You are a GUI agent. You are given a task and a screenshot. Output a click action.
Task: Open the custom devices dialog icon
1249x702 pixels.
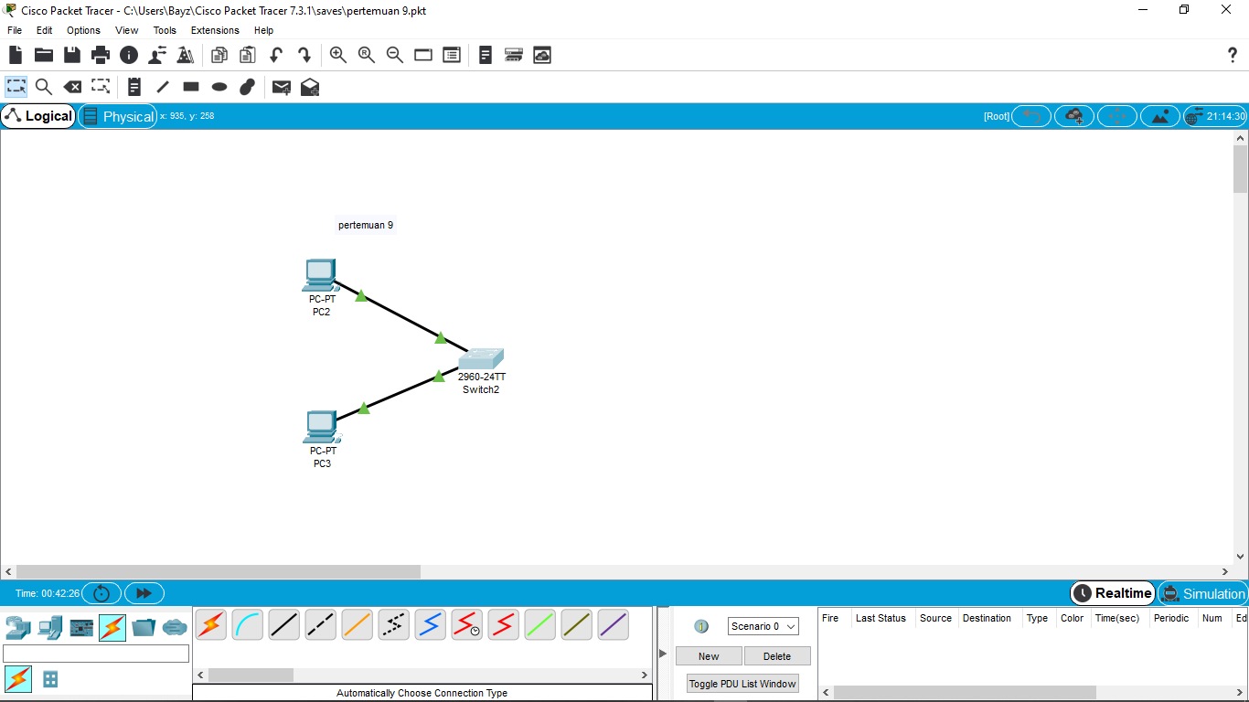pos(514,55)
